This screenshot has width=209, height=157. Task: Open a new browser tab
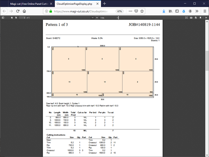click(x=104, y=4)
